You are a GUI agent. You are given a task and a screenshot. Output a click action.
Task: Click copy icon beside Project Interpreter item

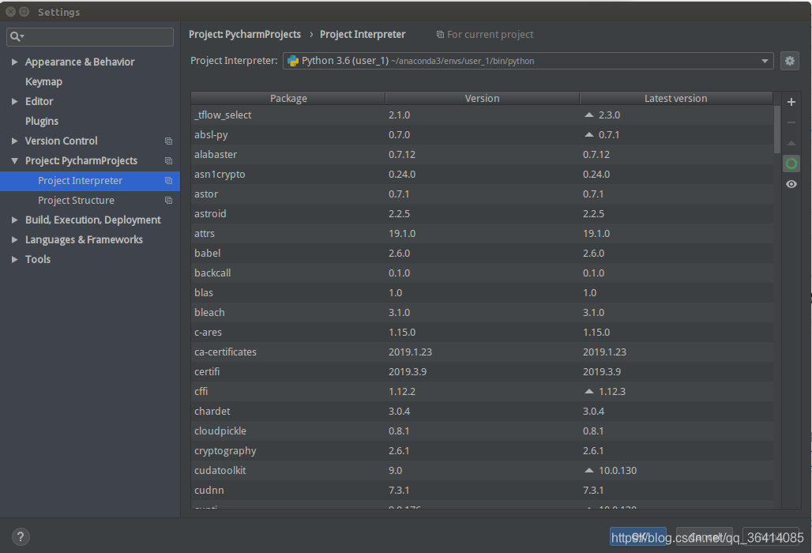pos(168,181)
